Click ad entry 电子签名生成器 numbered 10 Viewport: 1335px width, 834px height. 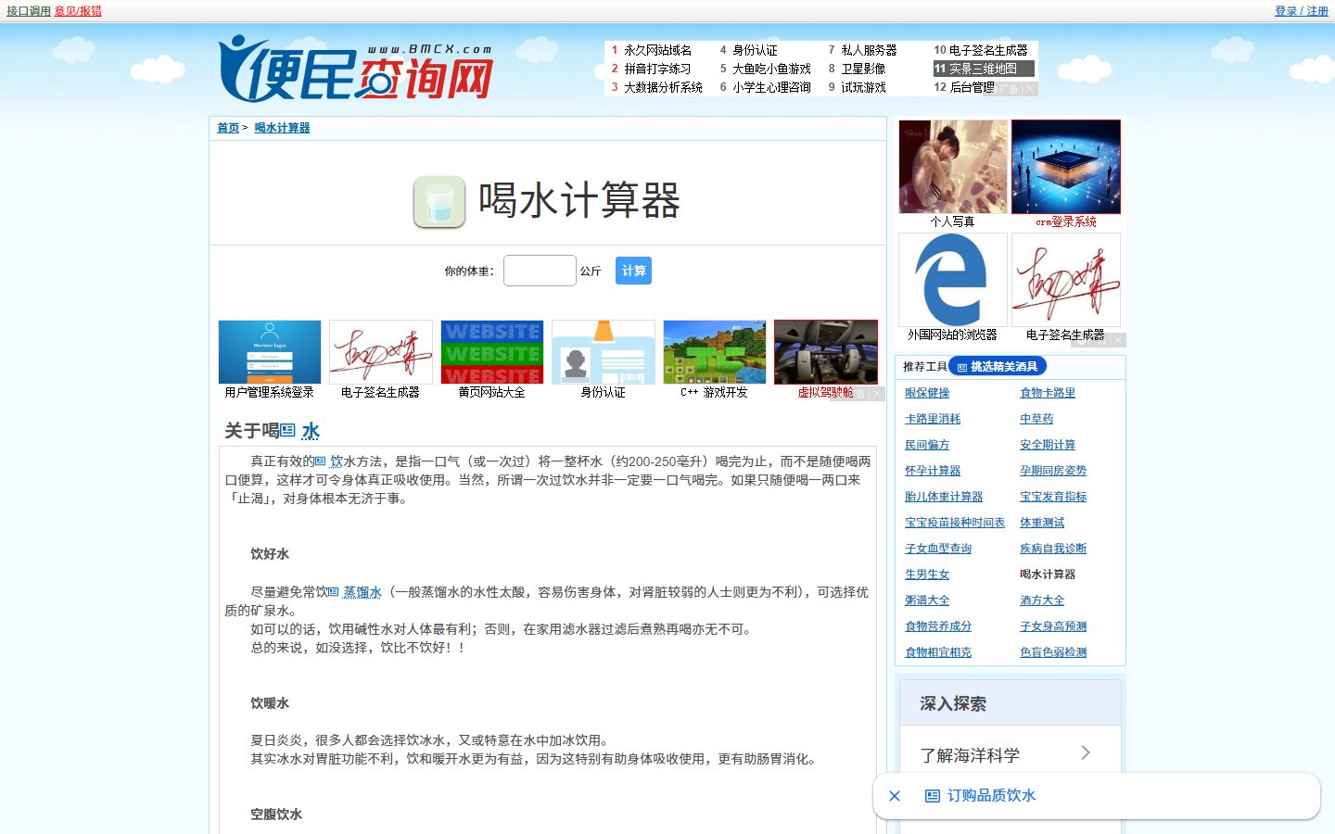(x=988, y=50)
